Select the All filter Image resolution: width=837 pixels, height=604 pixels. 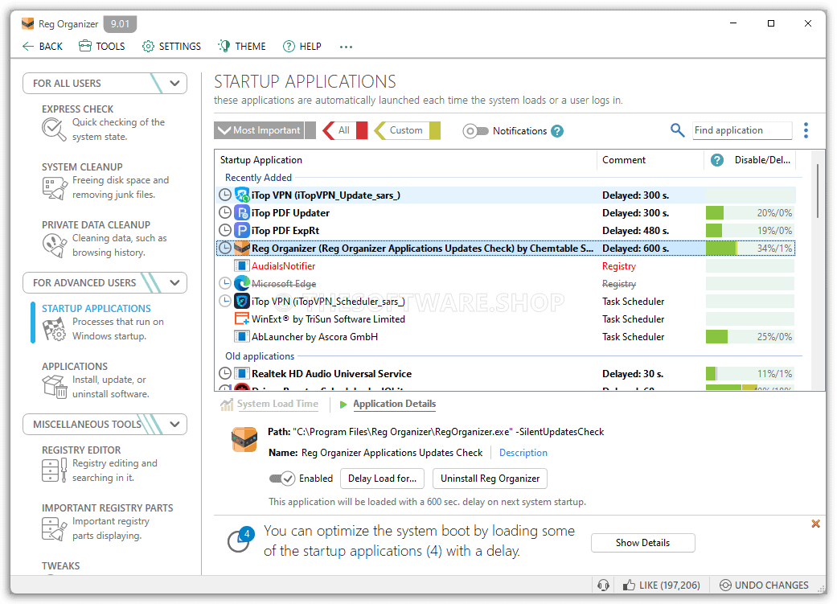[x=344, y=130]
